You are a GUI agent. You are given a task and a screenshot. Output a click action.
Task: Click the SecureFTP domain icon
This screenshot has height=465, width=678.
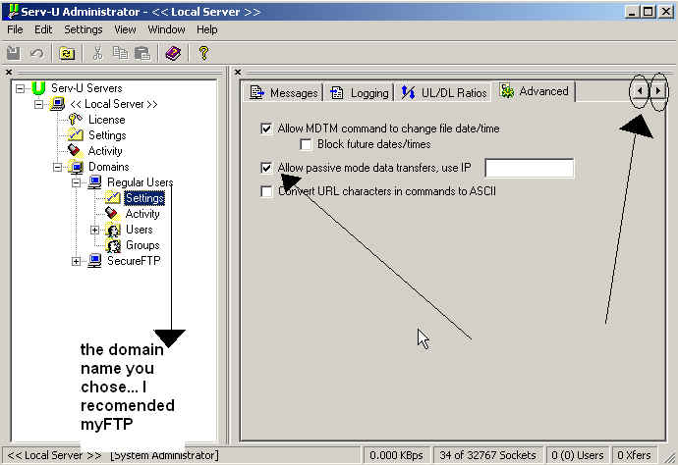94,261
